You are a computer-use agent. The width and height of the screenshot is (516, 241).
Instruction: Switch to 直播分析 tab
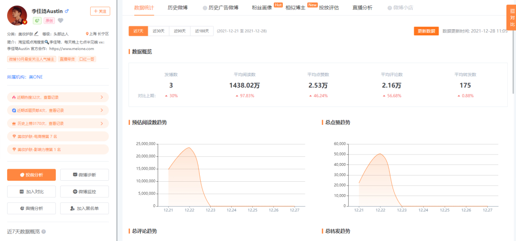362,8
